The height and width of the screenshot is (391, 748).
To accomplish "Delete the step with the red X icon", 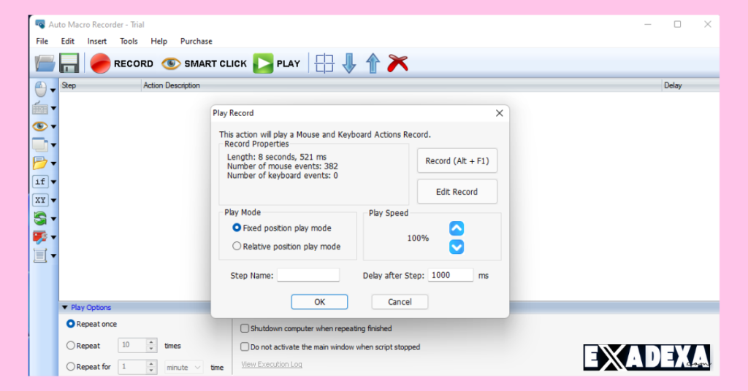I will pyautogui.click(x=398, y=63).
